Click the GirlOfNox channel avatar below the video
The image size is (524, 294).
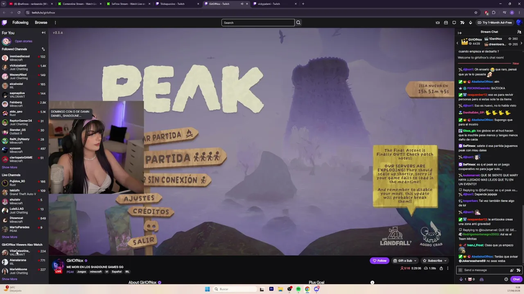[x=59, y=265]
